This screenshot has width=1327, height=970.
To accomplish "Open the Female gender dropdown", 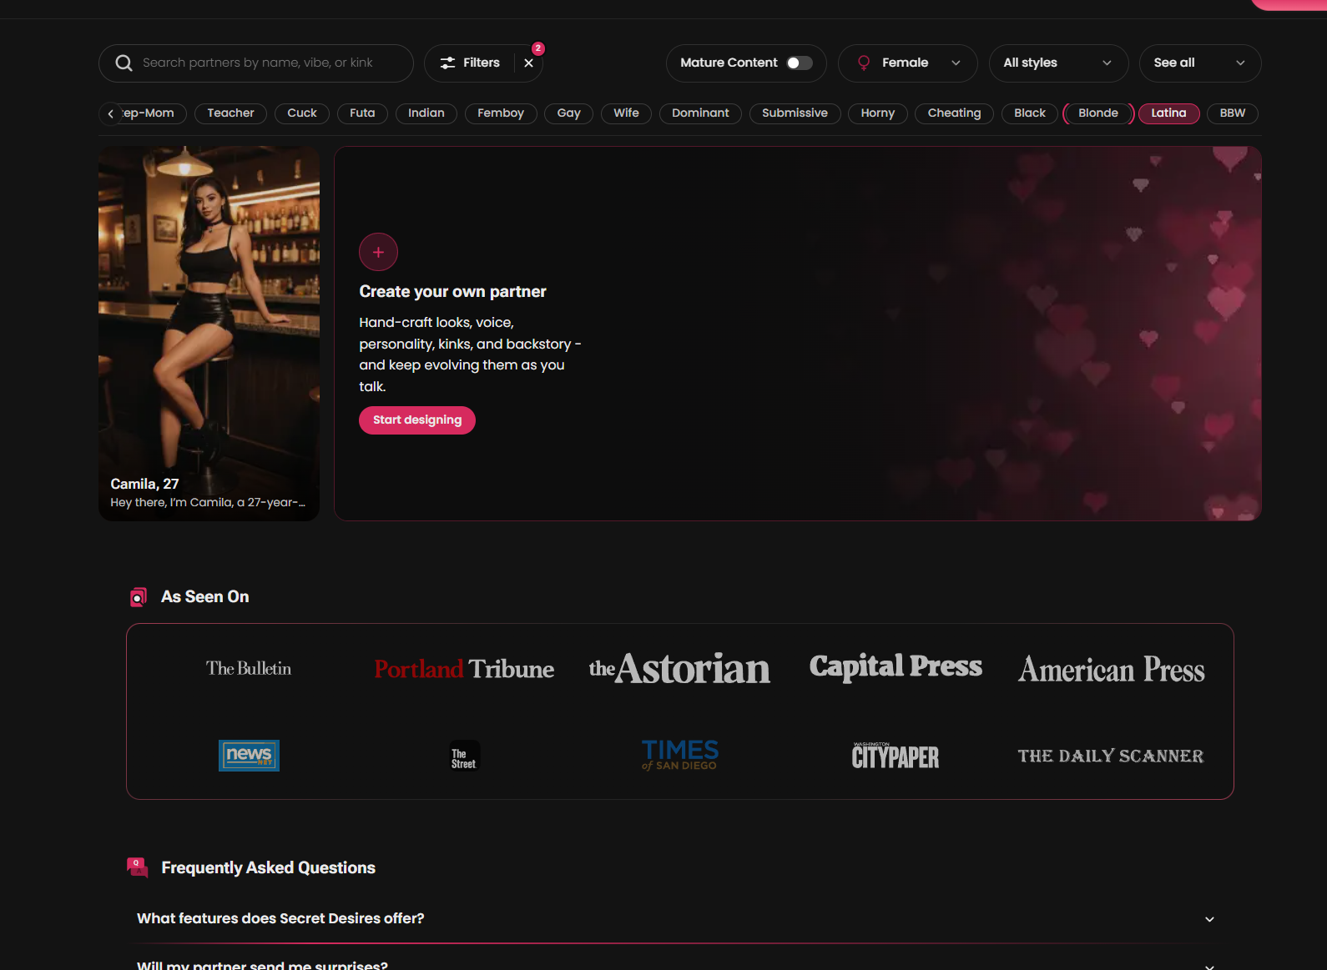I will click(907, 63).
